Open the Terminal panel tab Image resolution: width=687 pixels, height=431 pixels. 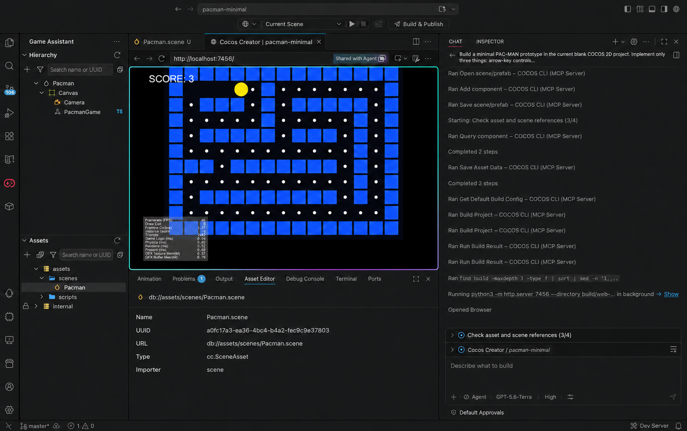point(346,279)
